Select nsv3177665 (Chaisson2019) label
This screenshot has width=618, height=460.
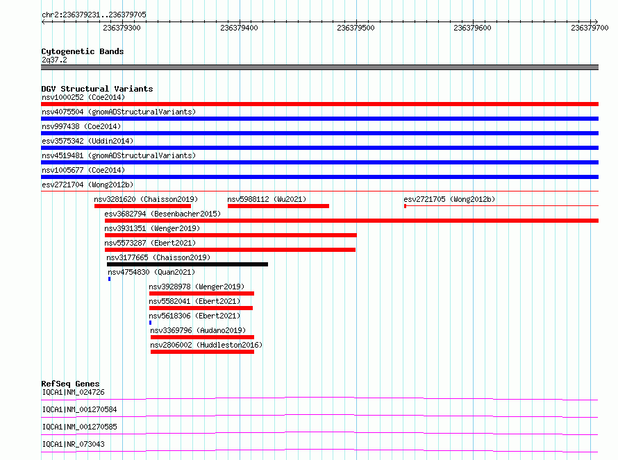point(158,257)
